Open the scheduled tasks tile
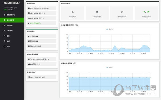Image resolution: width=161 pixels, height=100 pixels. 122,13
